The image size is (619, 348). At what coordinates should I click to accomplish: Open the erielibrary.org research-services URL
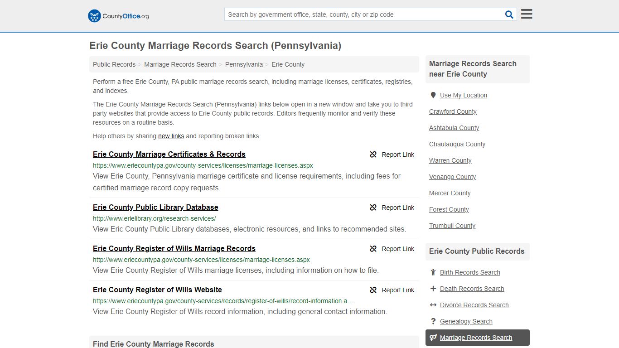(x=155, y=218)
